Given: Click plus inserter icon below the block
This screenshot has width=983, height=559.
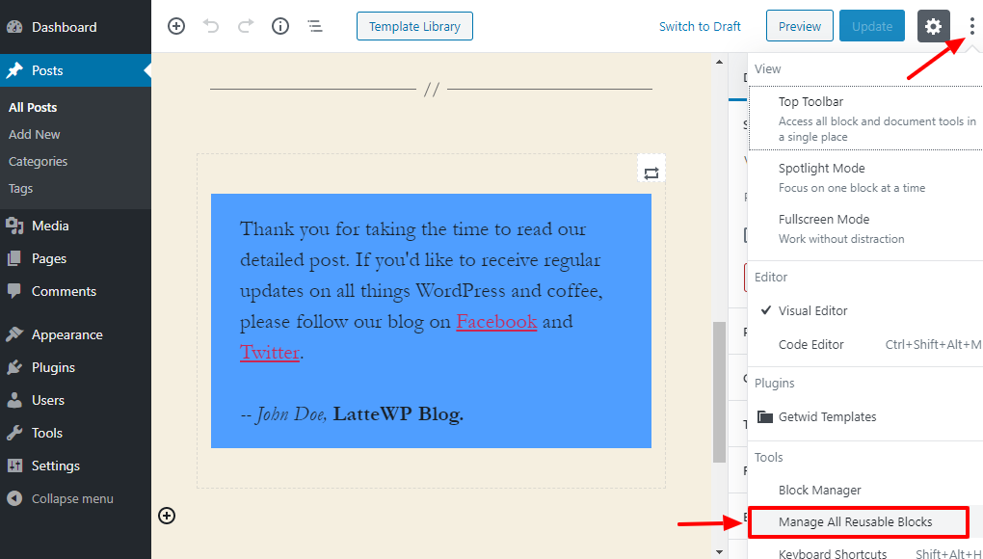Looking at the screenshot, I should [x=167, y=516].
